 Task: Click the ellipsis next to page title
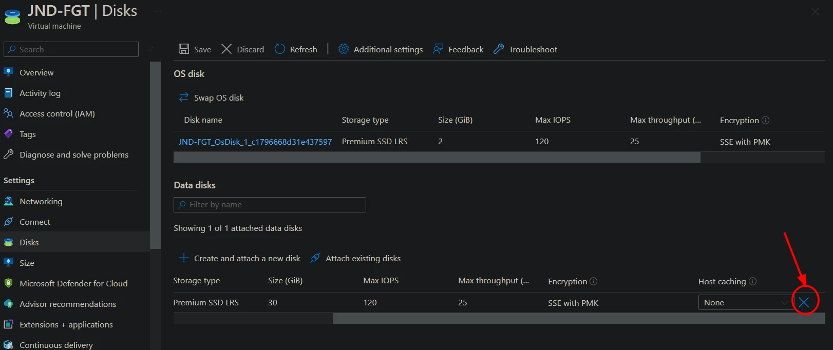(158, 11)
